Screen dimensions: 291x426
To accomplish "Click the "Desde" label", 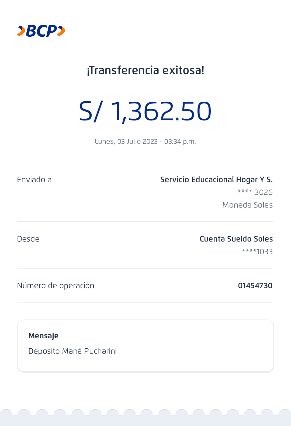I will click(x=28, y=239).
